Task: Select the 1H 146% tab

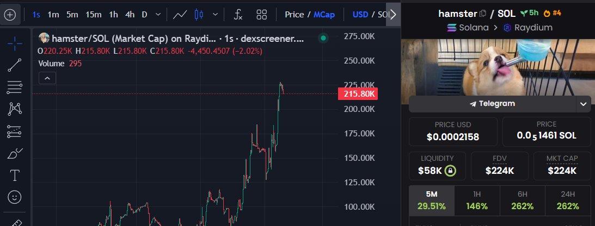Action: [477, 200]
